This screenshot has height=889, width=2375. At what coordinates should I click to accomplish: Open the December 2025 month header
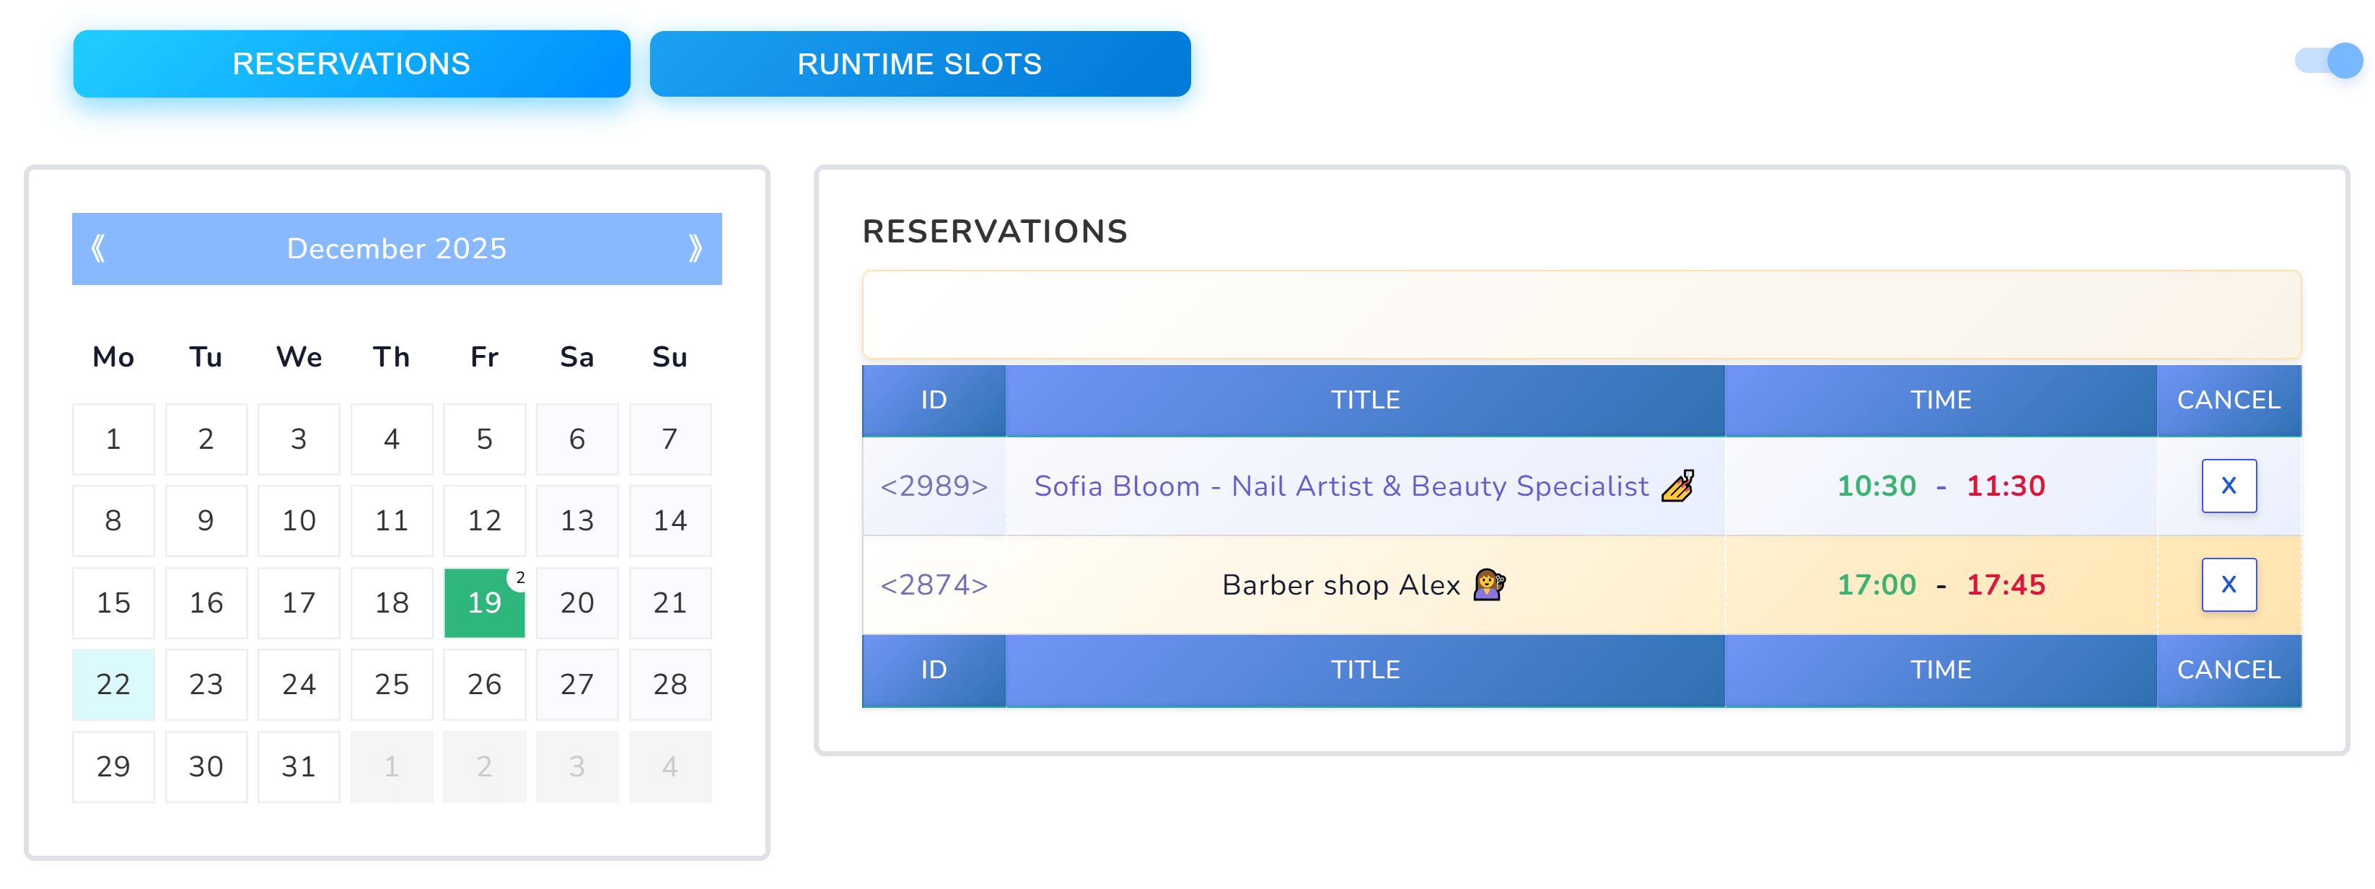(x=397, y=248)
